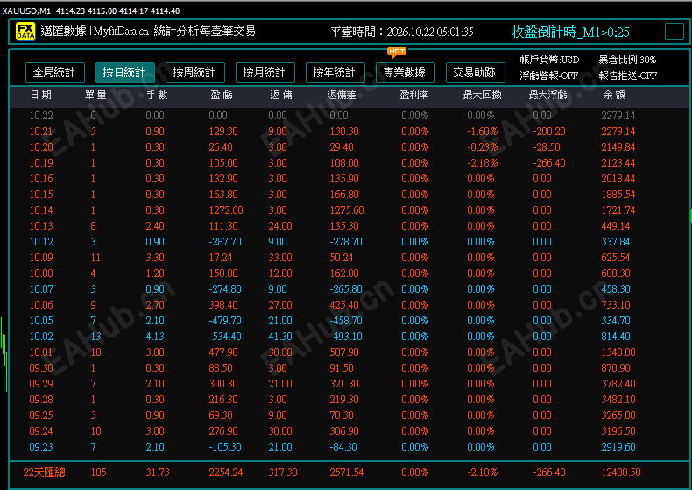The image size is (692, 490).
Task: Click the 返佣 column header
Action: coord(280,95)
